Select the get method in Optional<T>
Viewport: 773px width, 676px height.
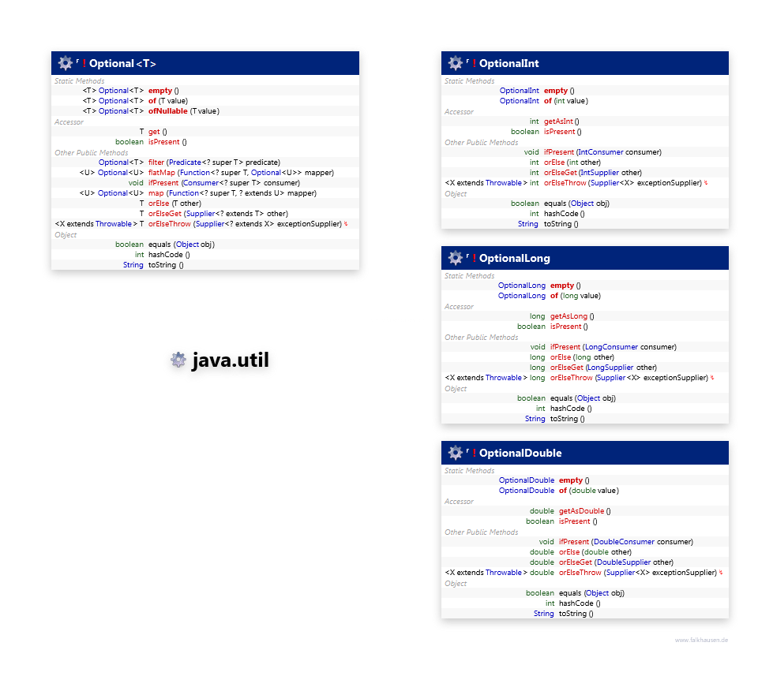tap(154, 132)
